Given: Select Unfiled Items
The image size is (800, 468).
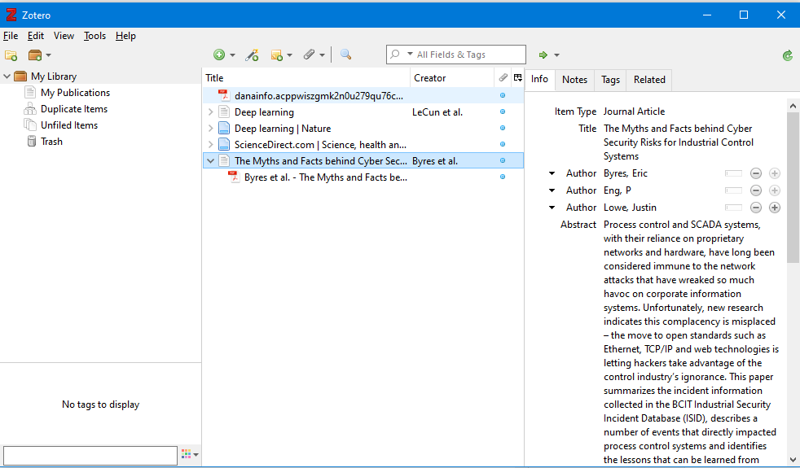Looking at the screenshot, I should 69,125.
